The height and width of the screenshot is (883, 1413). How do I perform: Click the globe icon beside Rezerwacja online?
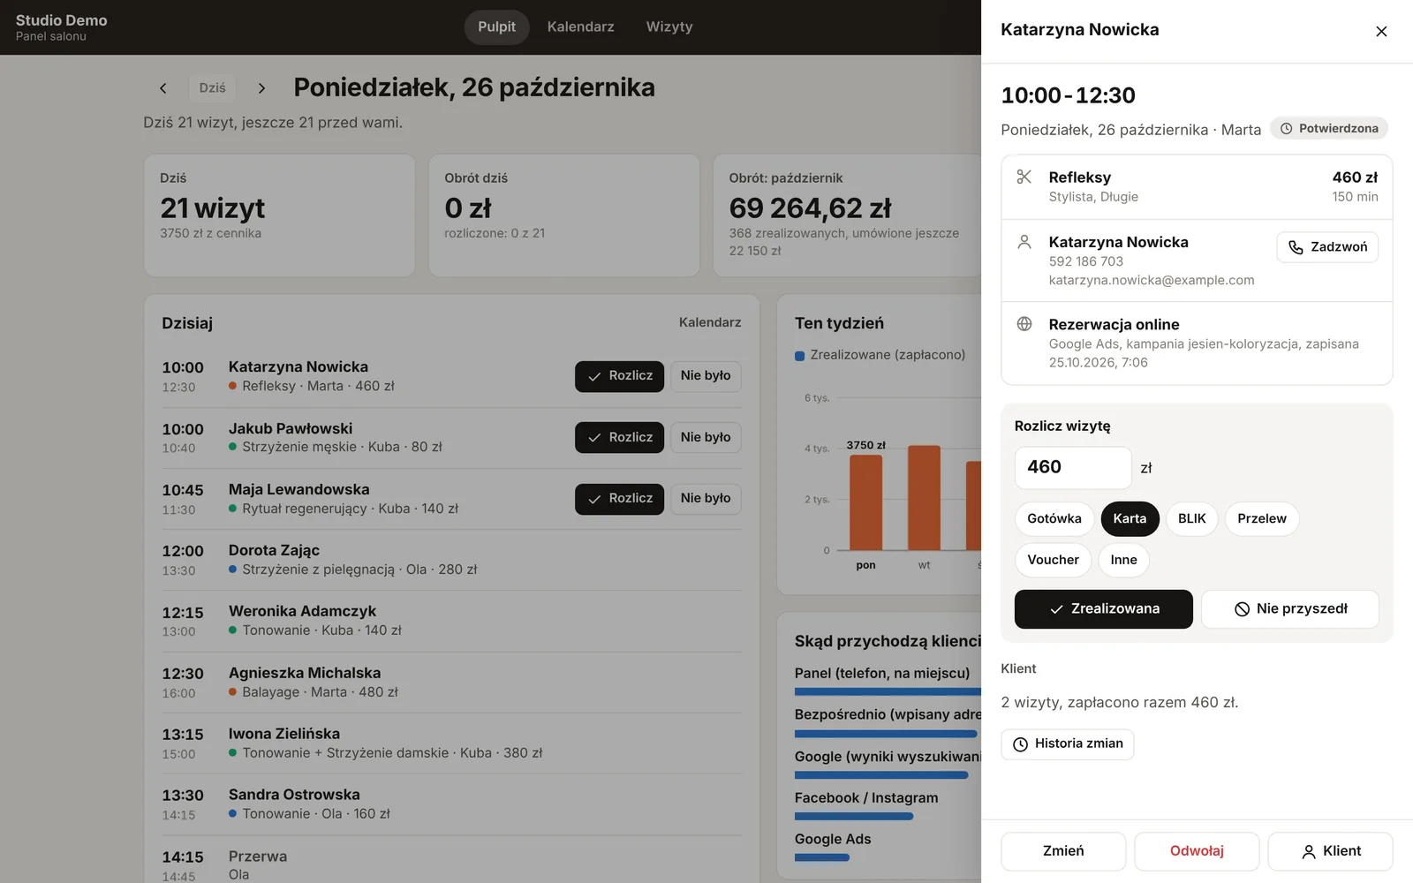tap(1024, 324)
